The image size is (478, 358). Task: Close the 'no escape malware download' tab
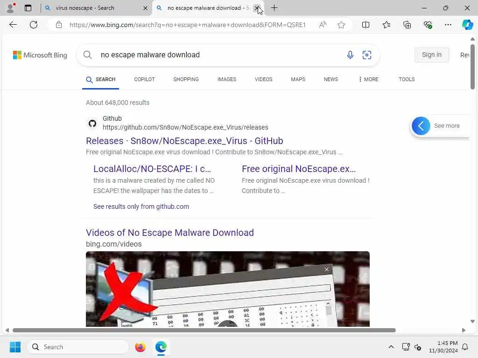point(257,8)
